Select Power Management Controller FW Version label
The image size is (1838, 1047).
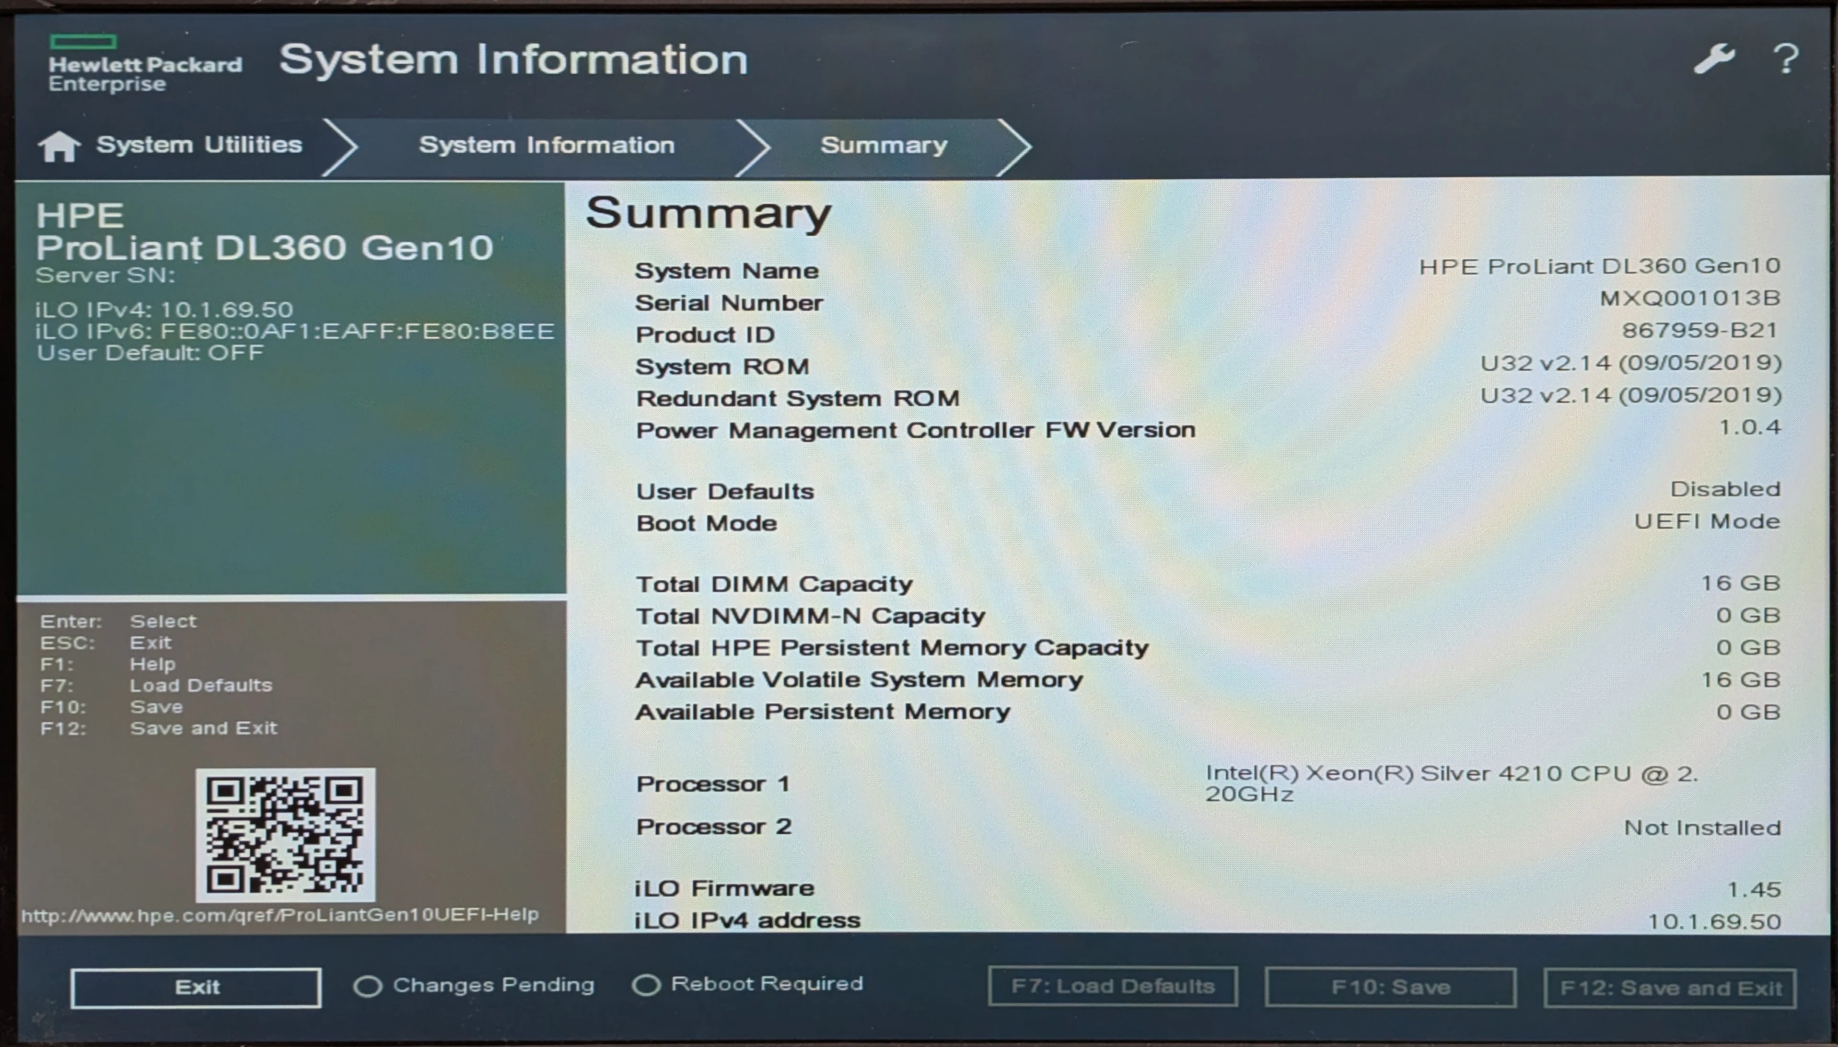(916, 430)
